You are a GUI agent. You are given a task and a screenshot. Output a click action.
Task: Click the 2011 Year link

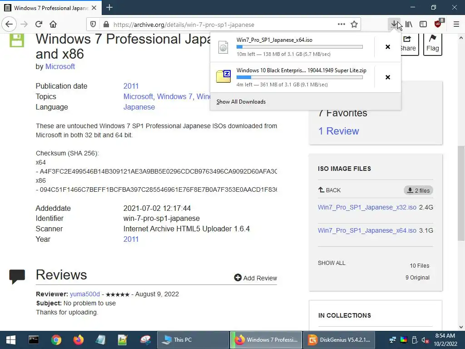(131, 239)
